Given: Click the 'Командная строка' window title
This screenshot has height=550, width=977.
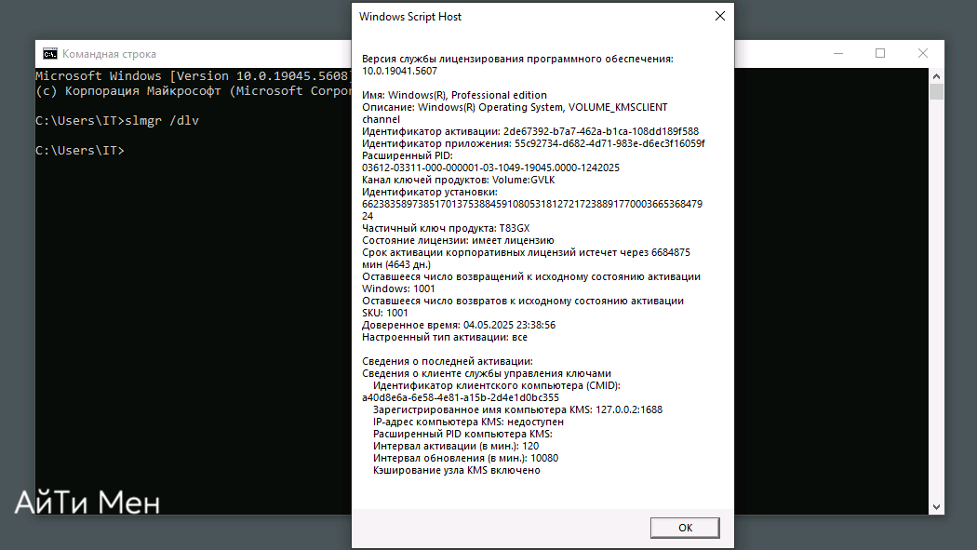Looking at the screenshot, I should click(x=109, y=54).
